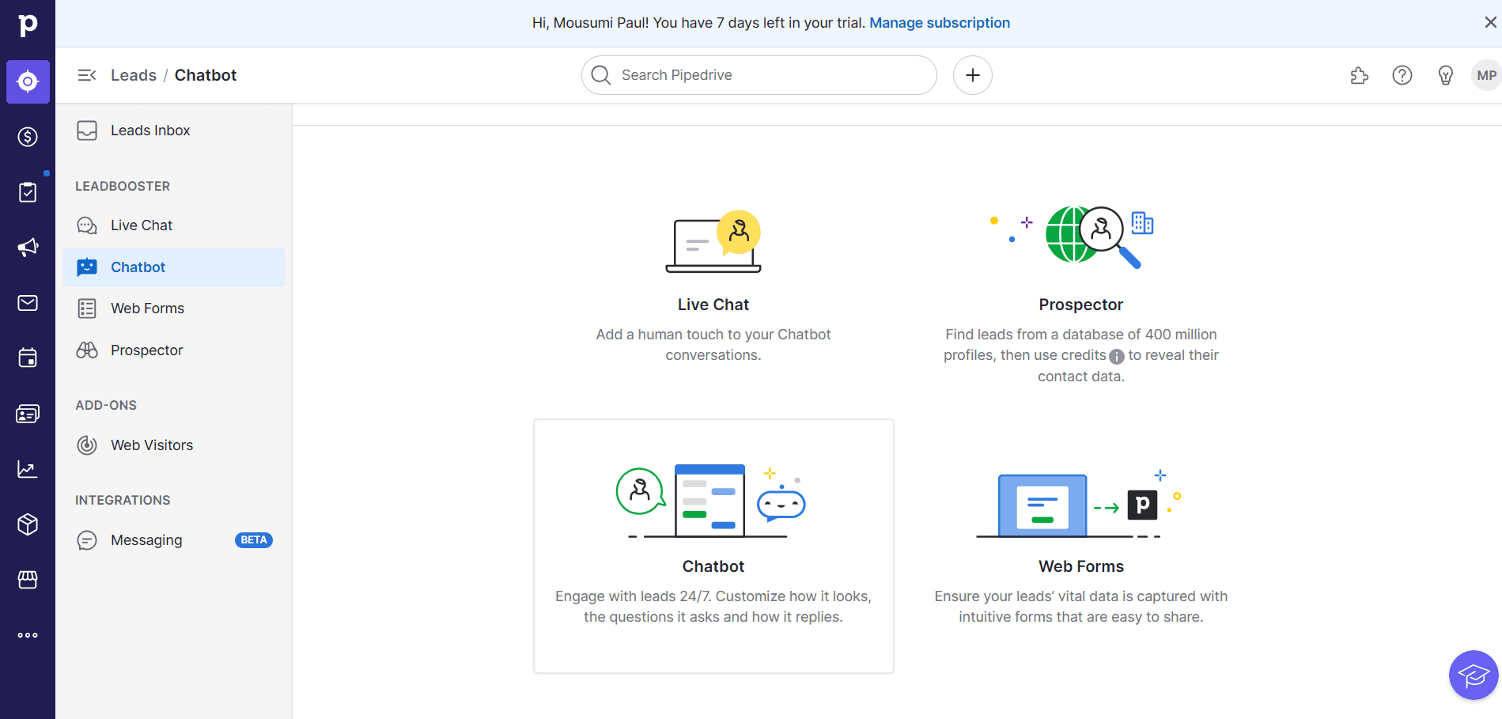1502x719 pixels.
Task: Open the Products cube icon in sidebar
Action: click(x=28, y=524)
